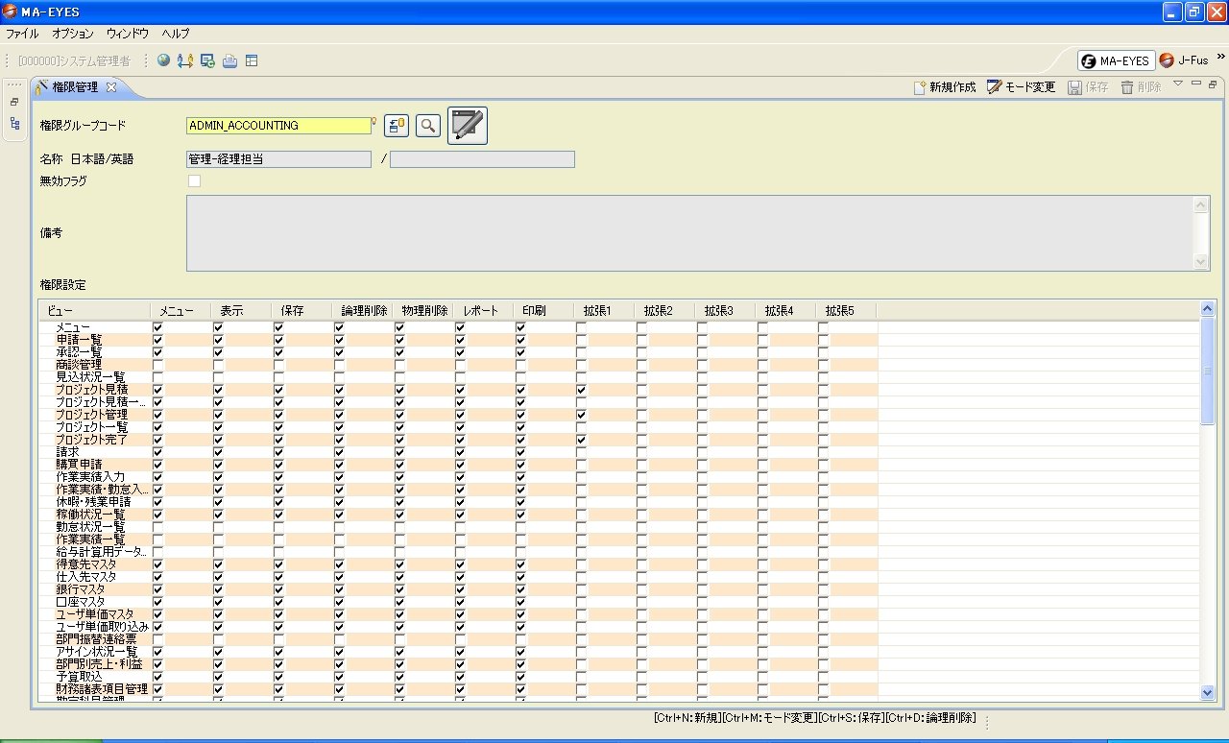This screenshot has height=743, width=1229.
Task: Click the large pencil edit-mode button
Action: click(468, 126)
